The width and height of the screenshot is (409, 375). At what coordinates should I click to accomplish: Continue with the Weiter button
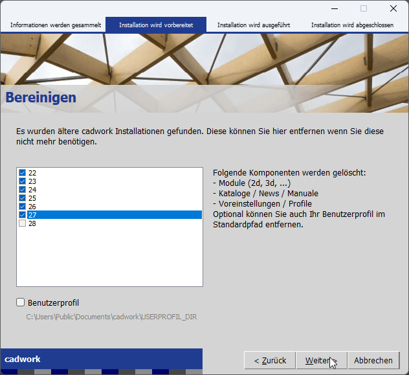(x=322, y=360)
